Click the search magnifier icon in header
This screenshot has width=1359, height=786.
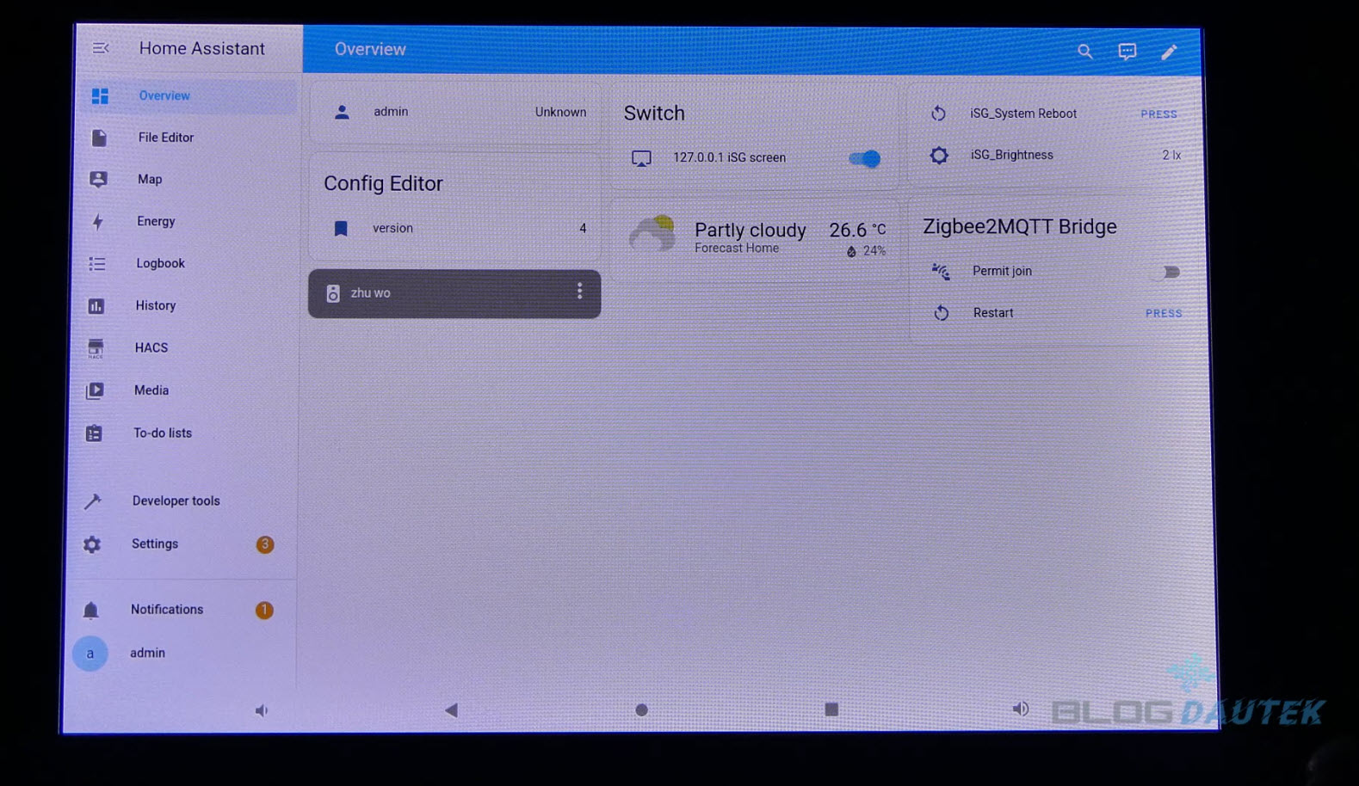click(x=1084, y=52)
